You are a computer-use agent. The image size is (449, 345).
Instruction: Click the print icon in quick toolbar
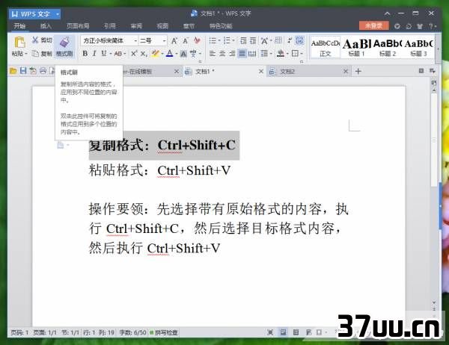[43, 71]
